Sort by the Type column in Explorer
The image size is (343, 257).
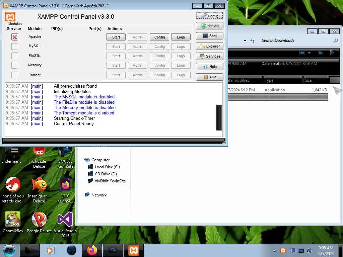coord(282,80)
